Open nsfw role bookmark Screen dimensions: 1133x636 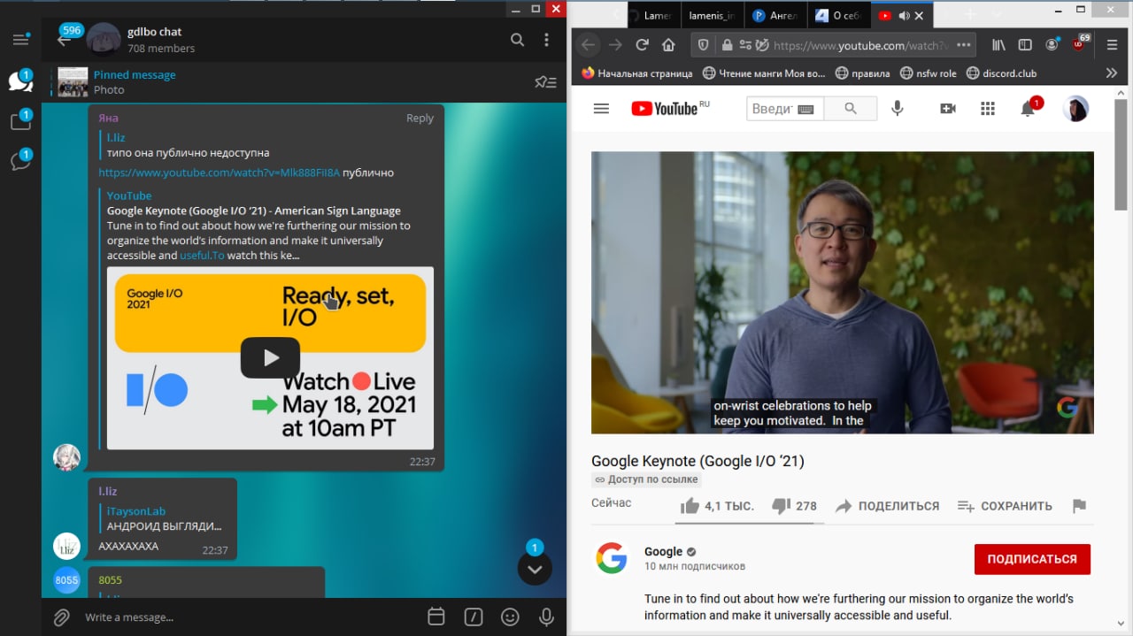929,73
